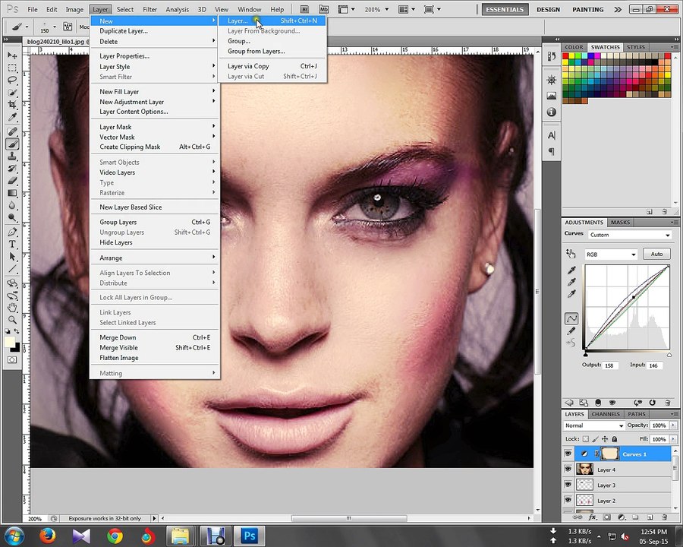The image size is (683, 547).
Task: Select the Zoom tool in toolbox
Action: pos(12,320)
